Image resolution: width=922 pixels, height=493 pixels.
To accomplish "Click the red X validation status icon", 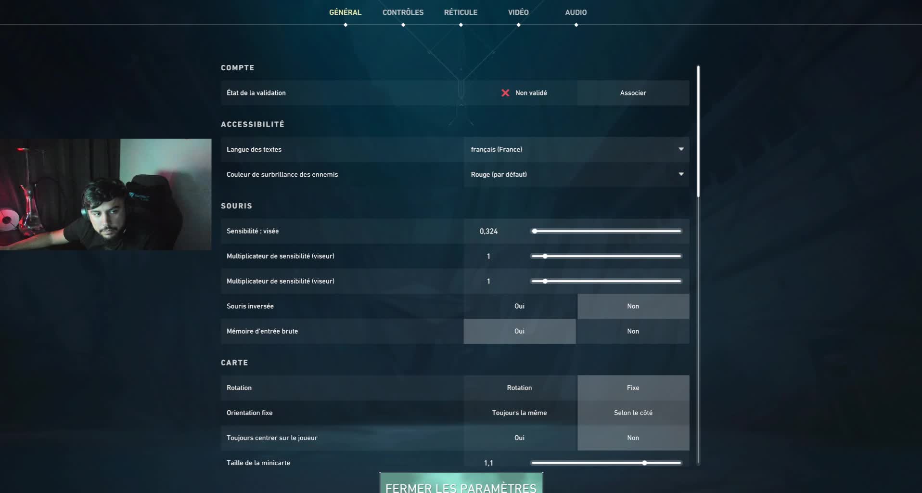I will 505,93.
